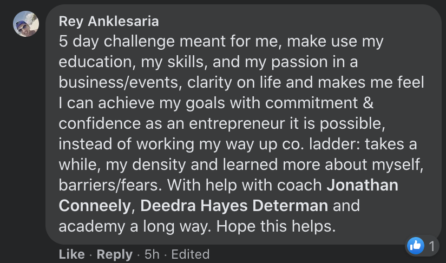Viewport: 446px width, 263px height.
Task: Open the reaction count "1"
Action: pos(431,247)
